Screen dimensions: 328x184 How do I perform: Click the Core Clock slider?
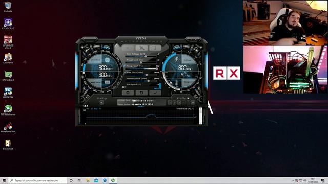click(141, 75)
